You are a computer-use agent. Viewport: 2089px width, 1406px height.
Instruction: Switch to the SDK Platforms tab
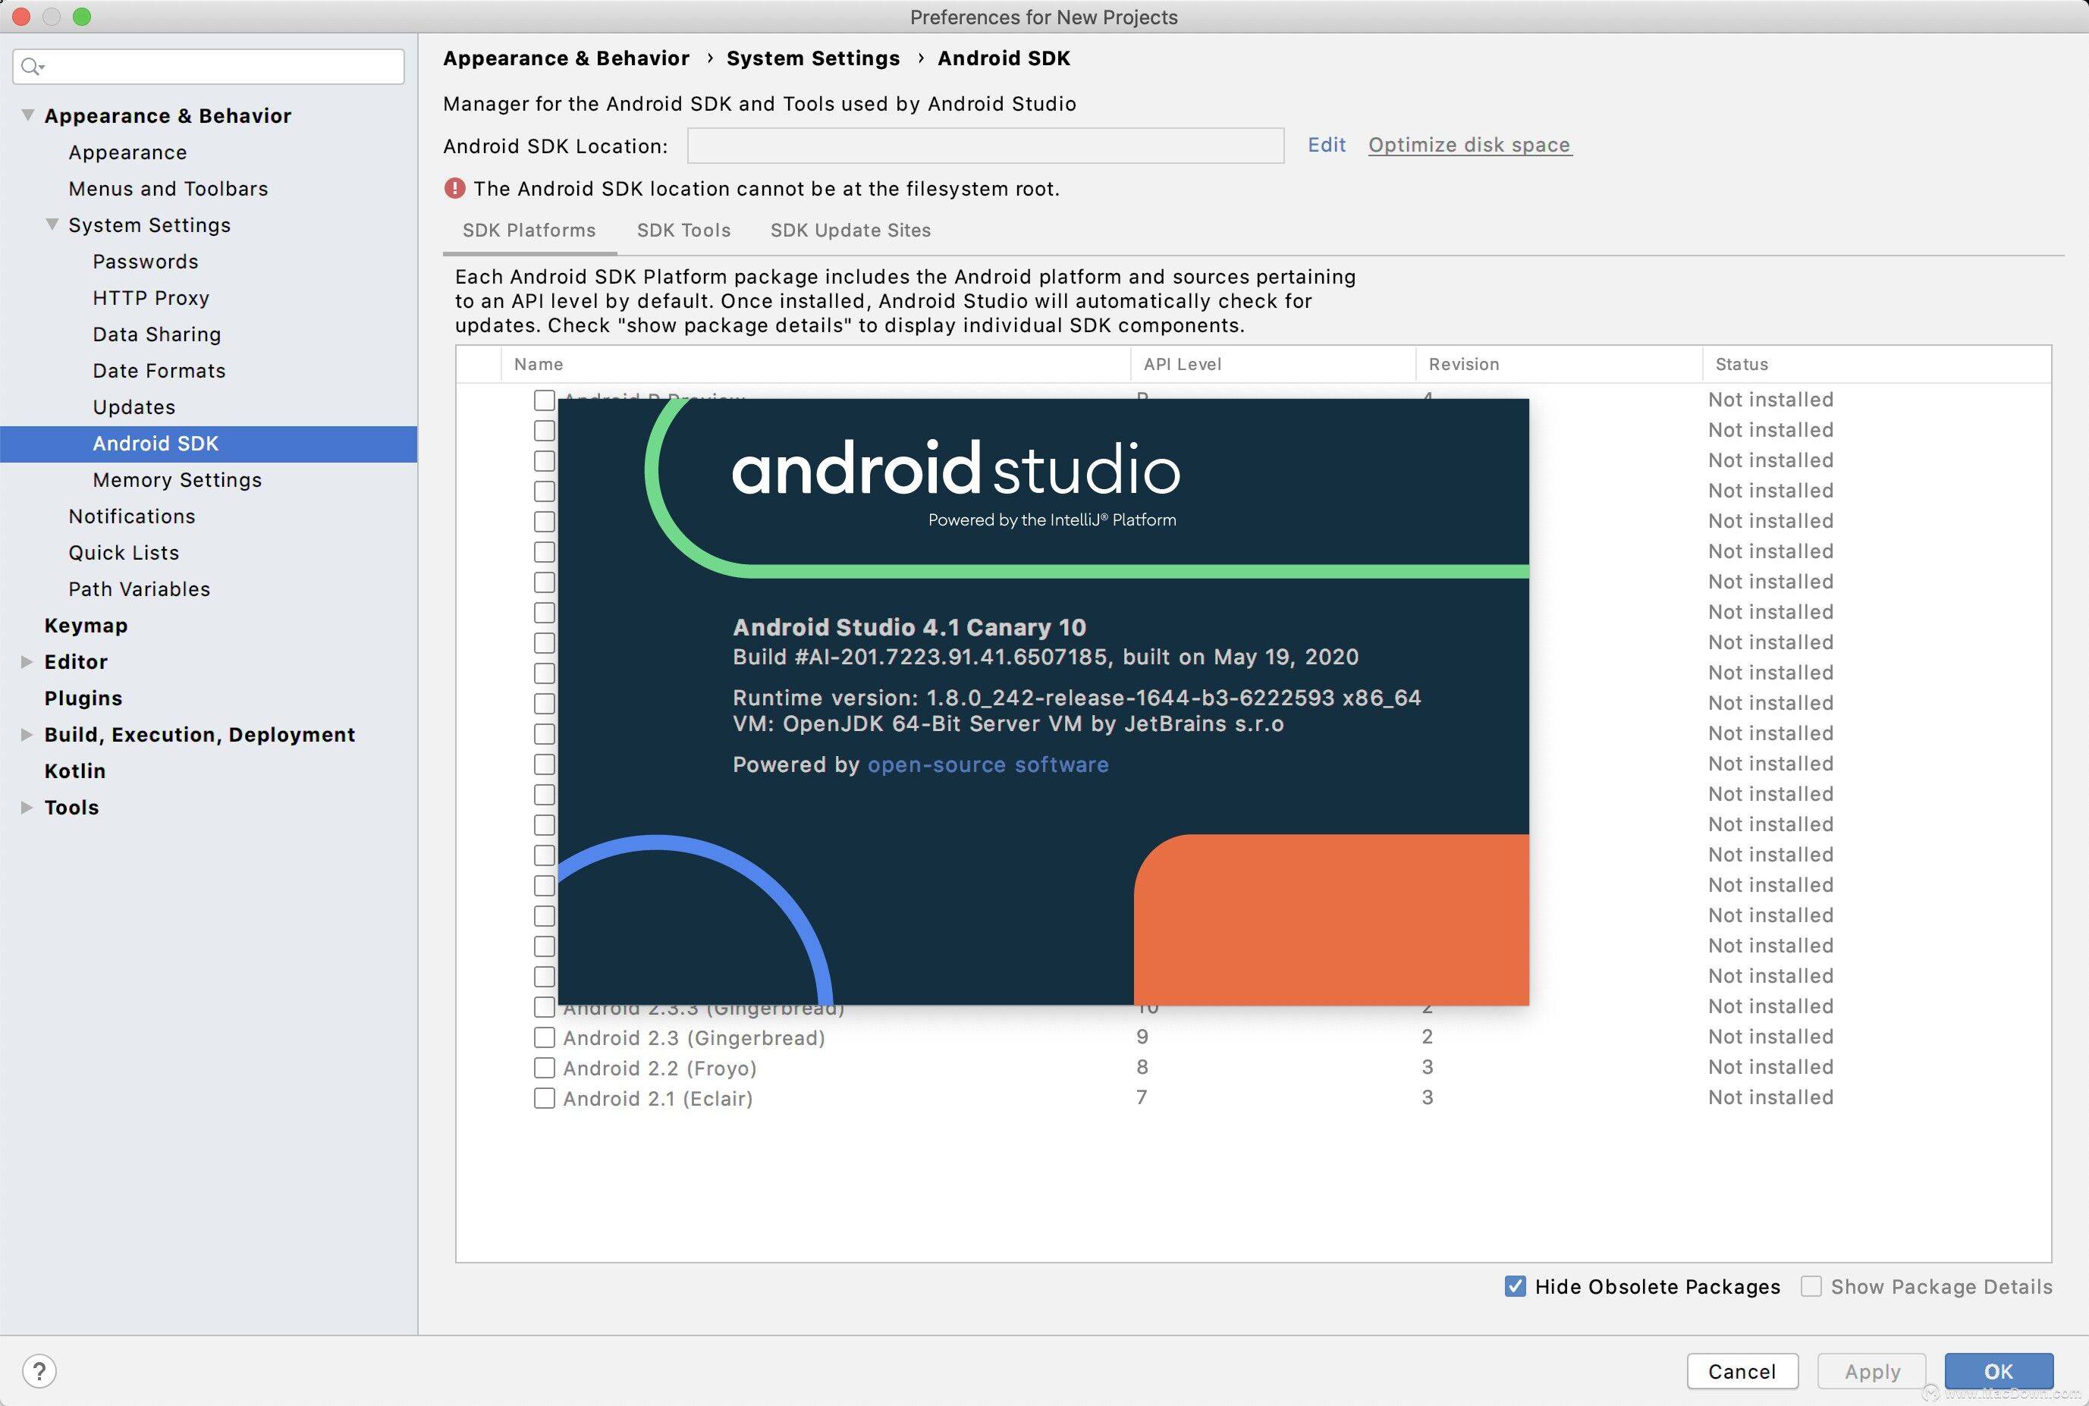click(529, 231)
